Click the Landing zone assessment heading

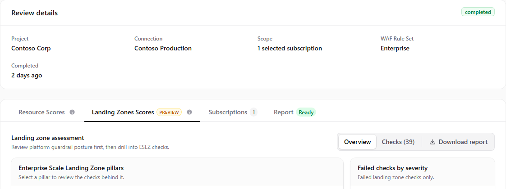point(47,138)
